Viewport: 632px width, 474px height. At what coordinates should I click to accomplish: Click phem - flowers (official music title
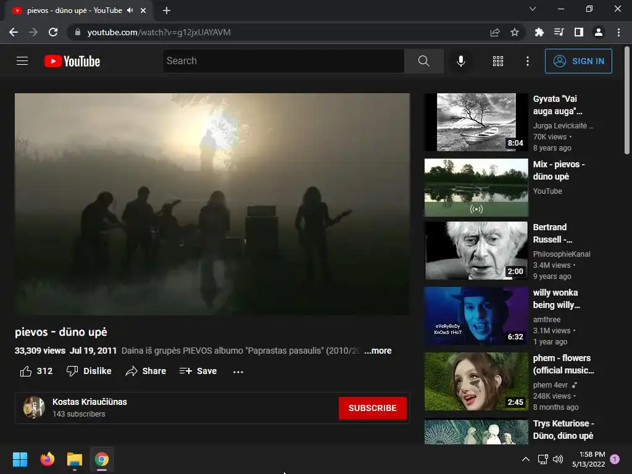pos(563,364)
